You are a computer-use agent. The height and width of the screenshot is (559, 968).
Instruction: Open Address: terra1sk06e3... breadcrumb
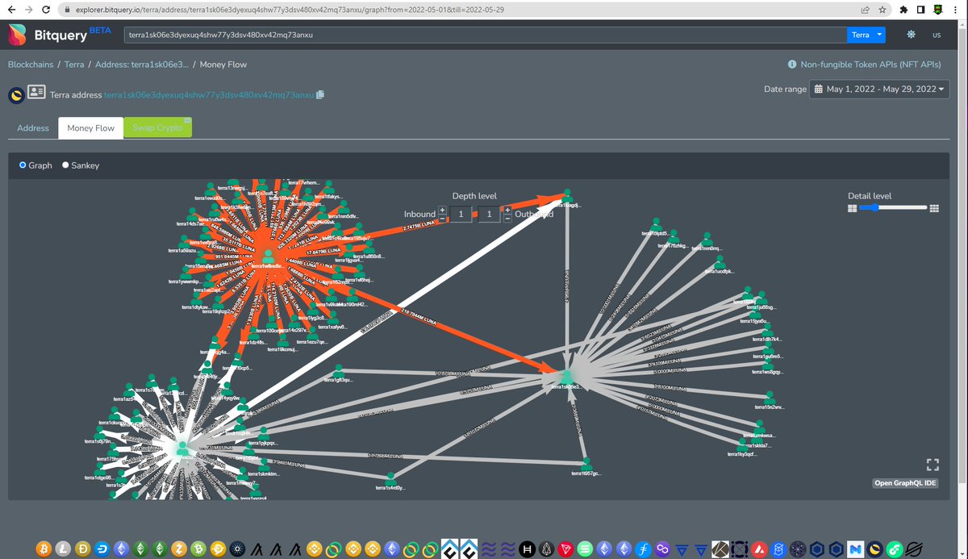click(142, 65)
